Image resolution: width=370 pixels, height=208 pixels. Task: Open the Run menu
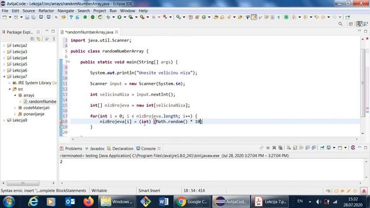pyautogui.click(x=113, y=11)
